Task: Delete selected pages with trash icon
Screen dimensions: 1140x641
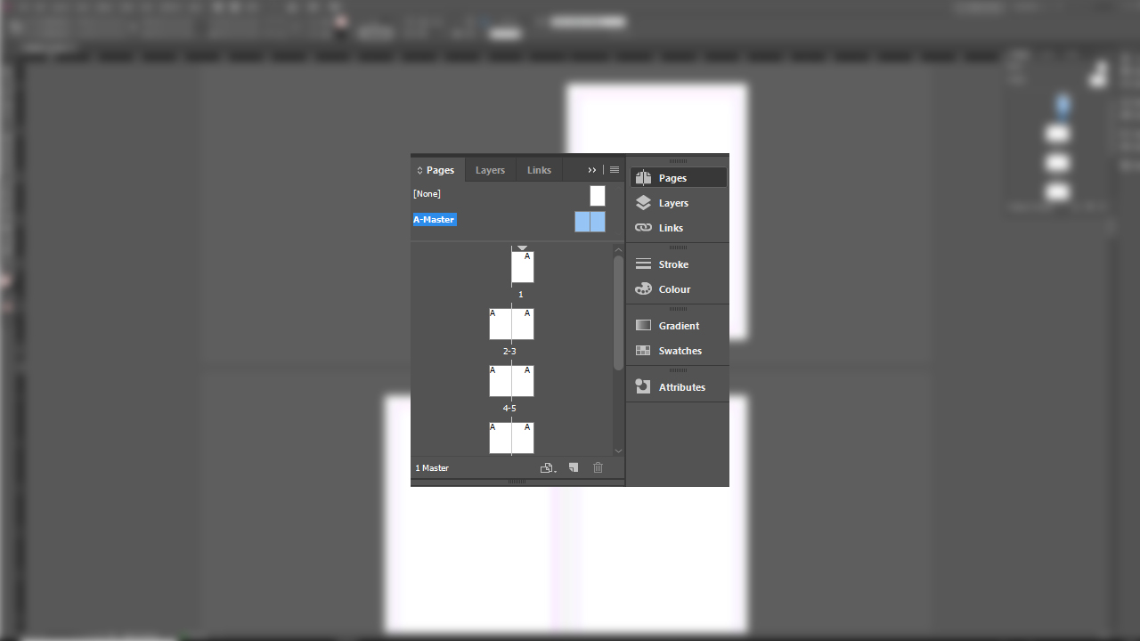Action: point(598,467)
